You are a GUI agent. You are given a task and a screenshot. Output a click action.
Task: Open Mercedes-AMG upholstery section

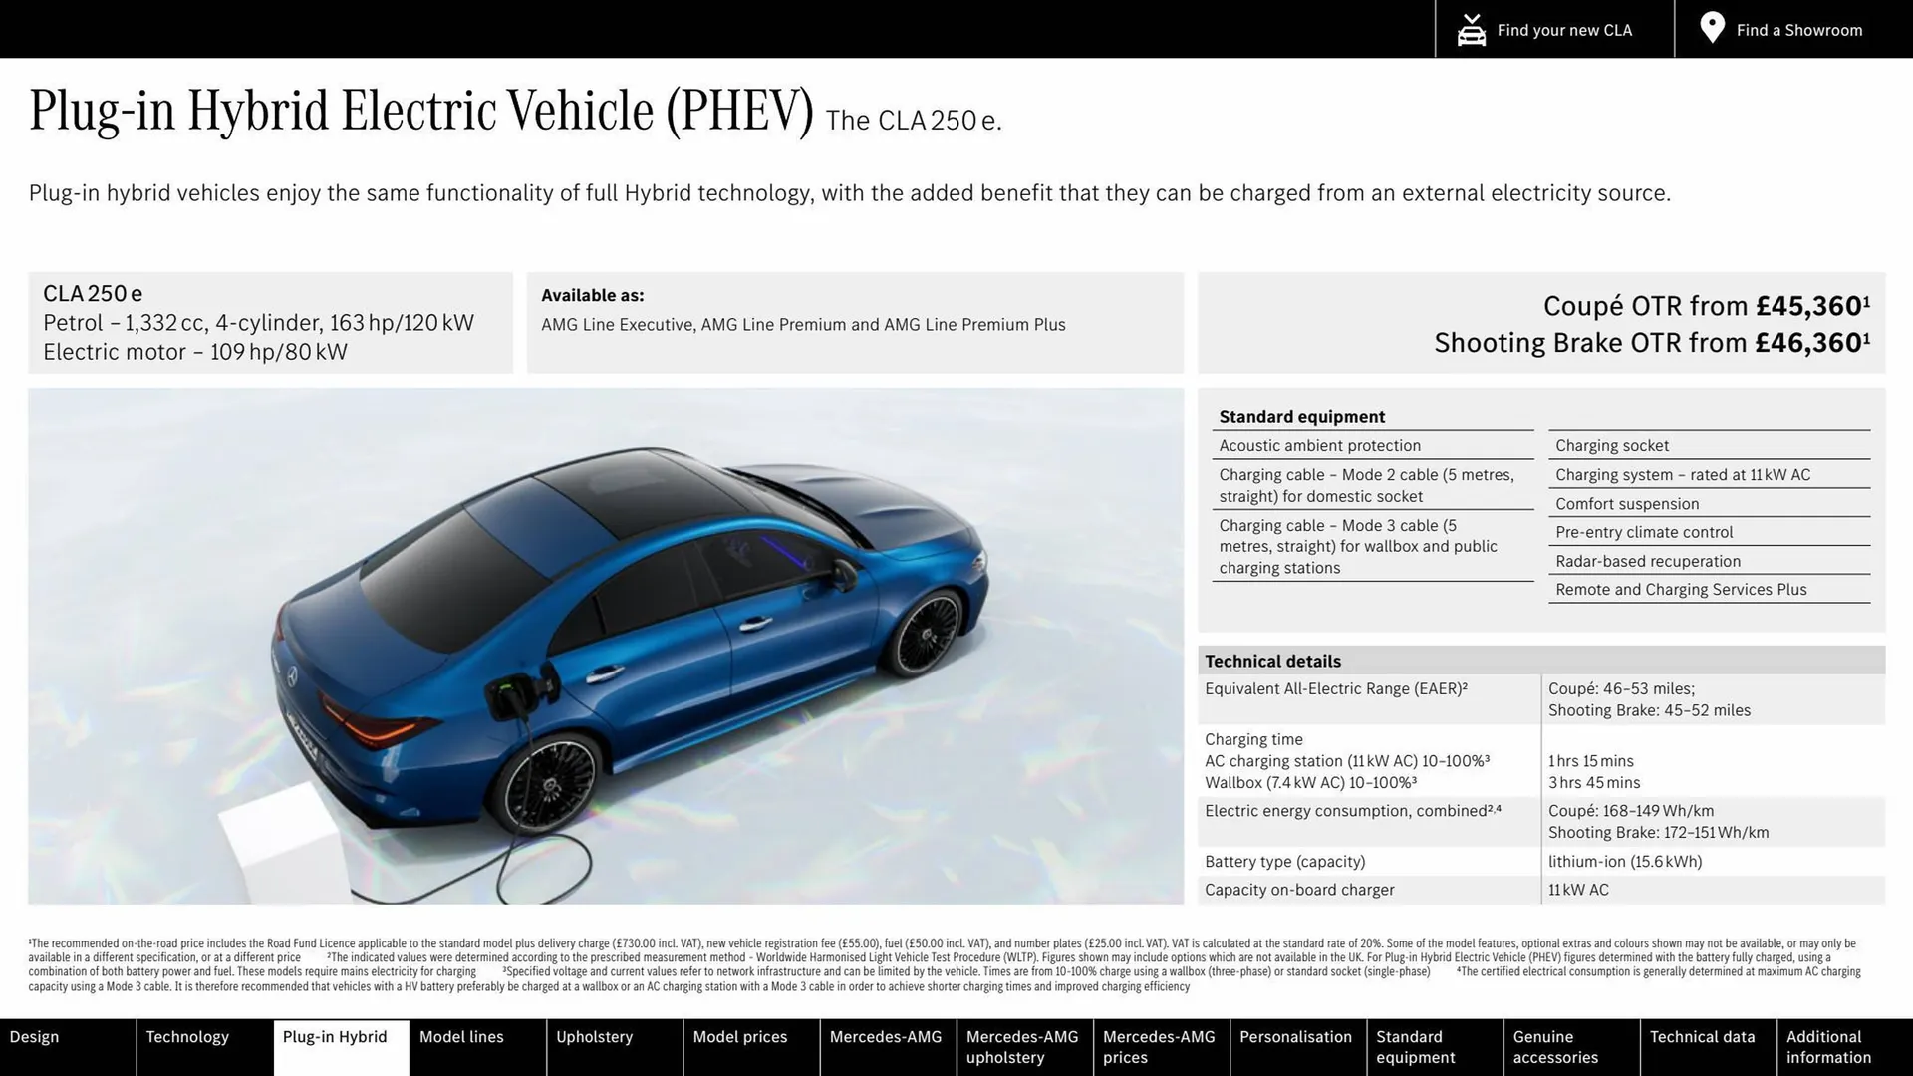coord(1022,1047)
